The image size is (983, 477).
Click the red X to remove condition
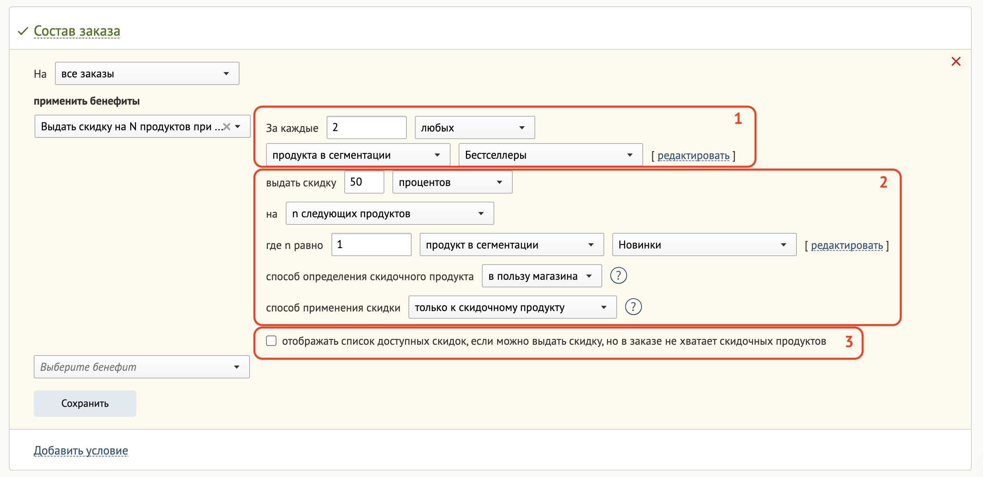956,61
